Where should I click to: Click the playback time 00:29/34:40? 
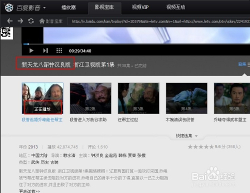coord(80,51)
